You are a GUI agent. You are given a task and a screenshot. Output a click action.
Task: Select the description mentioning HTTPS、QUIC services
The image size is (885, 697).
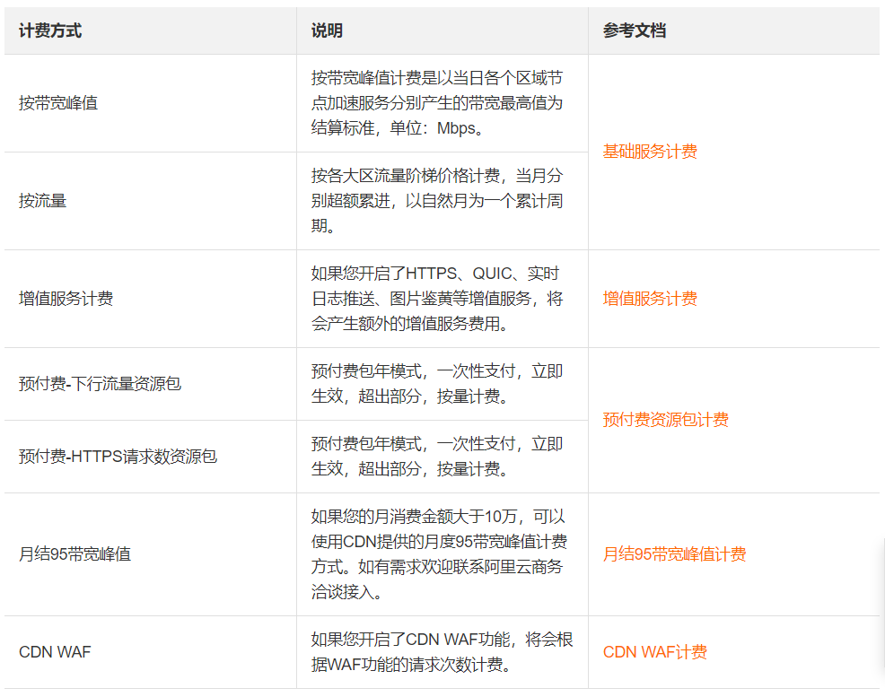point(437,299)
